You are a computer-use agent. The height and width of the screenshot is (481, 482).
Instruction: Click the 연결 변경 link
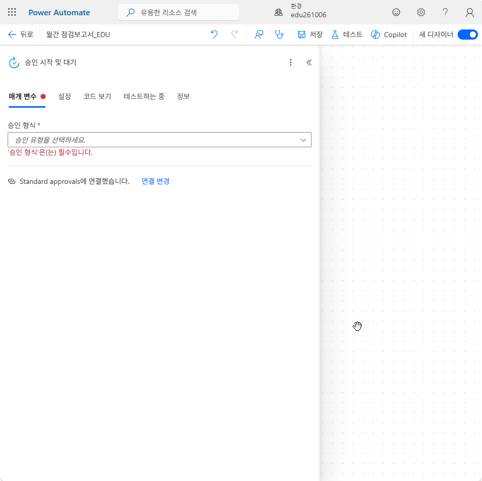(156, 181)
